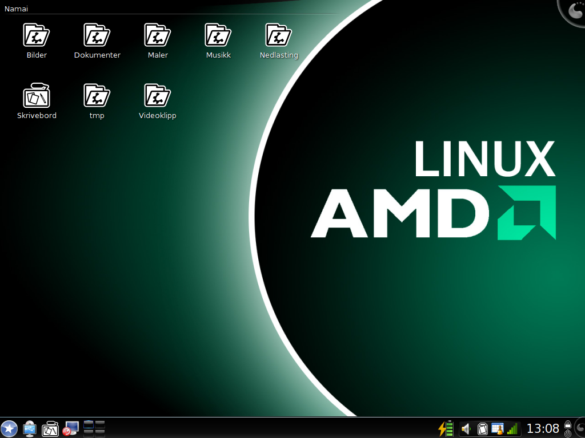Open the Maler folder icon
Screen dimensions: 585x438
tap(158, 36)
